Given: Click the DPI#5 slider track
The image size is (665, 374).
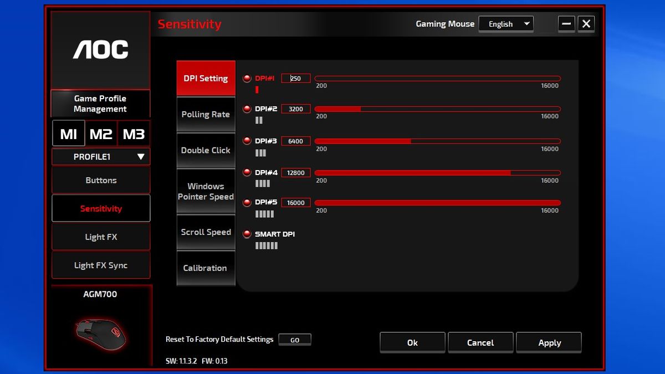Looking at the screenshot, I should point(438,203).
